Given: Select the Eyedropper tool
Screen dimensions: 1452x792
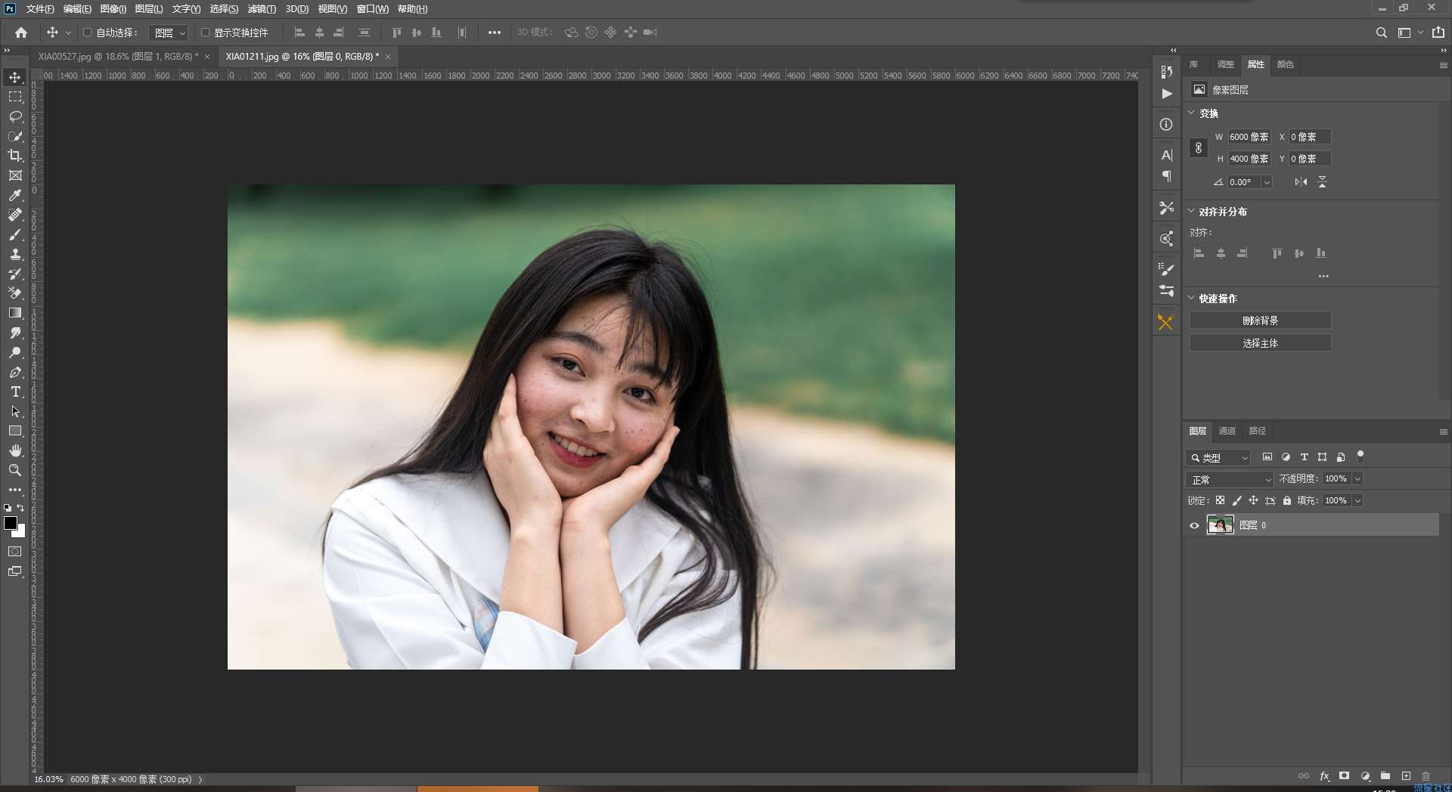Looking at the screenshot, I should 15,195.
